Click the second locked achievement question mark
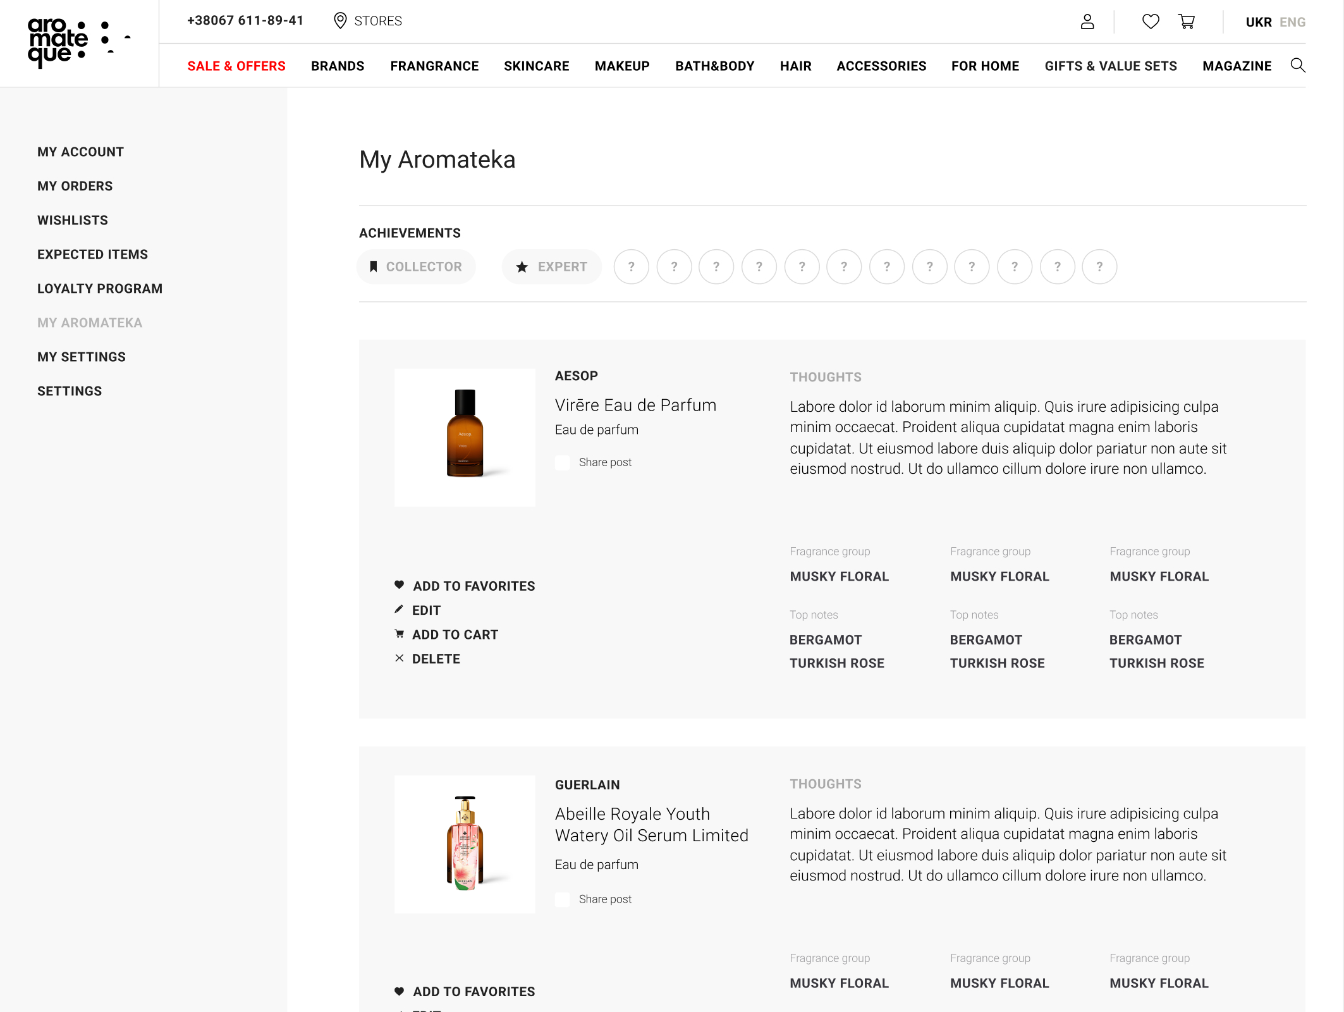Viewport: 1344px width, 1012px height. (674, 267)
